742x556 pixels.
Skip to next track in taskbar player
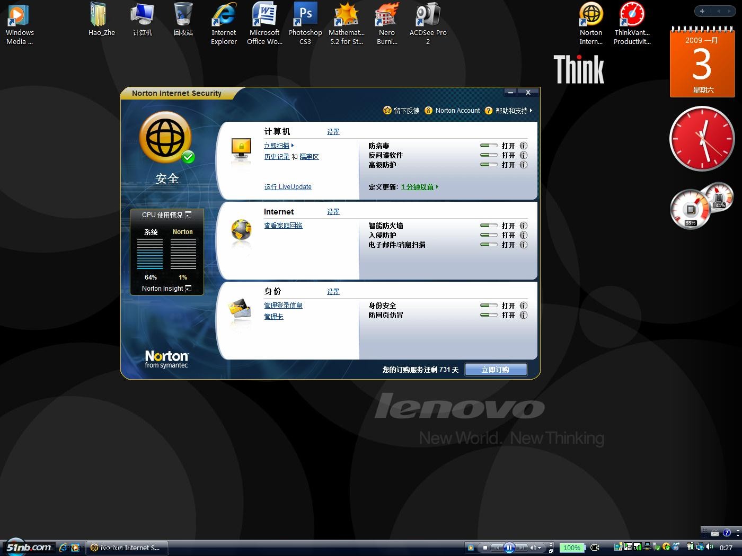522,548
